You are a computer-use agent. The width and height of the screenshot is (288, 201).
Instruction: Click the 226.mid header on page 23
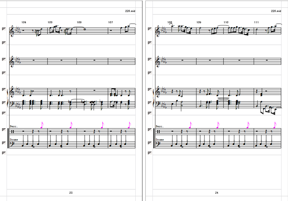click(130, 11)
